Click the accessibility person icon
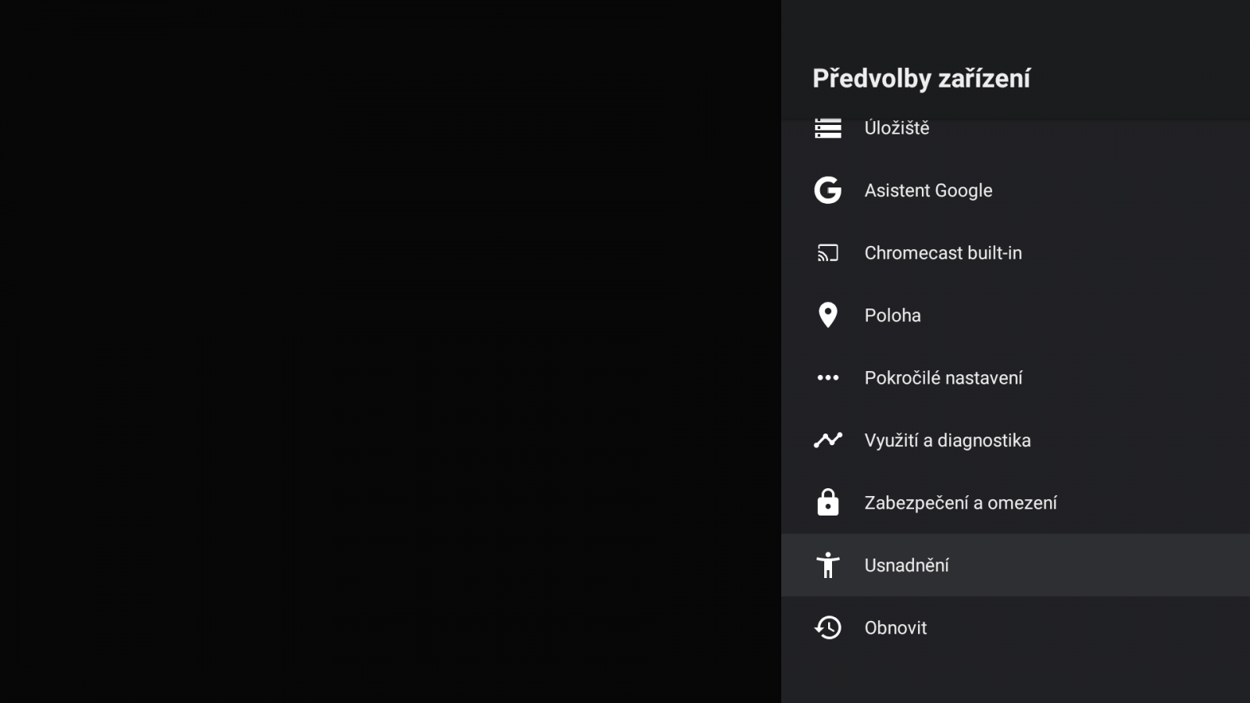The height and width of the screenshot is (703, 1250). click(827, 566)
